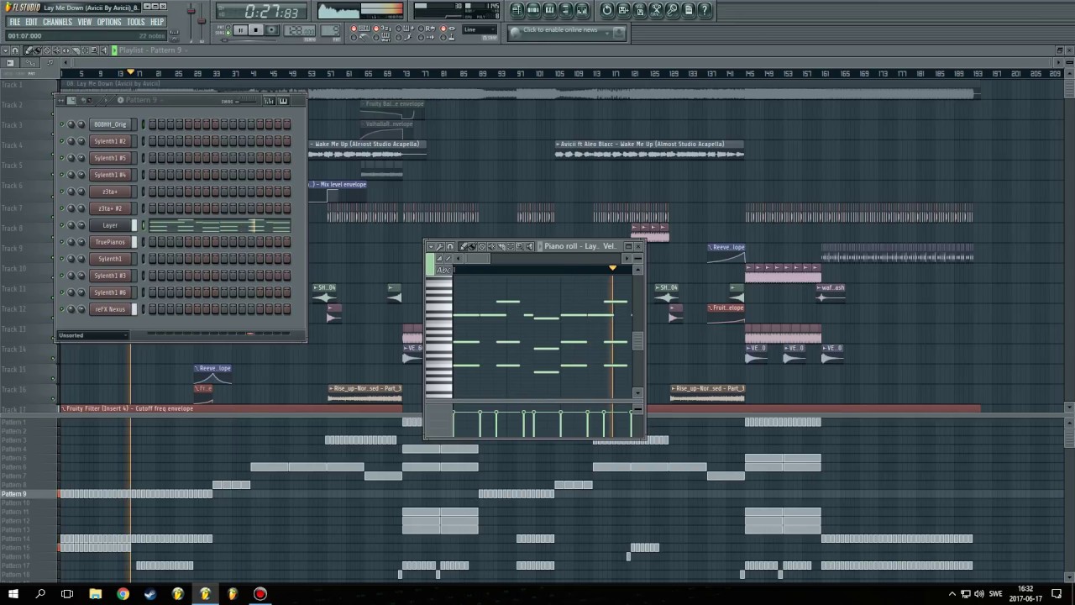Open playlist menu arrow at top left
The height and width of the screenshot is (605, 1075).
pyautogui.click(x=6, y=50)
